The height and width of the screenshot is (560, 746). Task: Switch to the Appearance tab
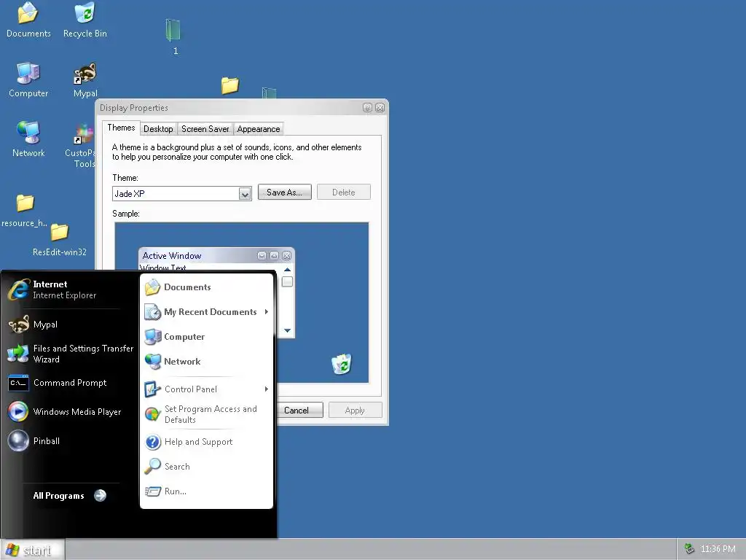pos(259,129)
